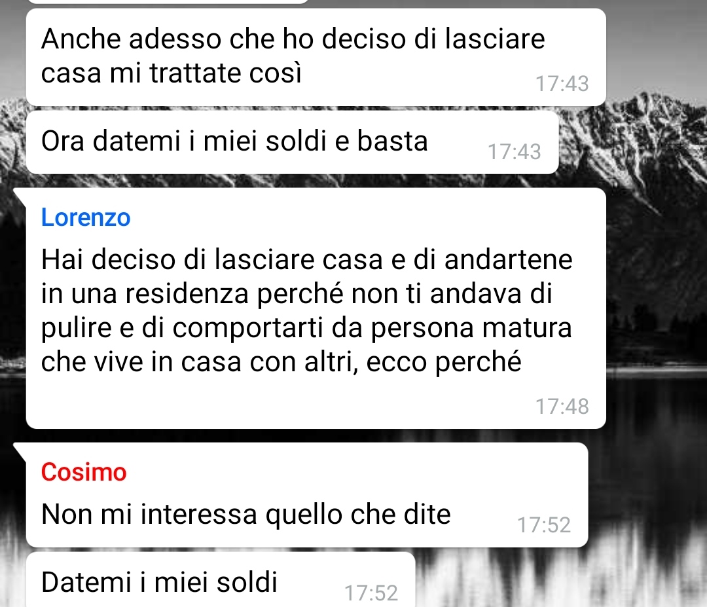
Task: Tap the 17:43 timestamp under 'casa mi trattate così'
Action: [562, 83]
